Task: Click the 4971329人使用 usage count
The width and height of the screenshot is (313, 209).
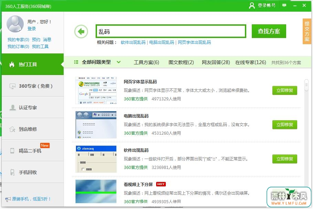Action: coord(166,99)
